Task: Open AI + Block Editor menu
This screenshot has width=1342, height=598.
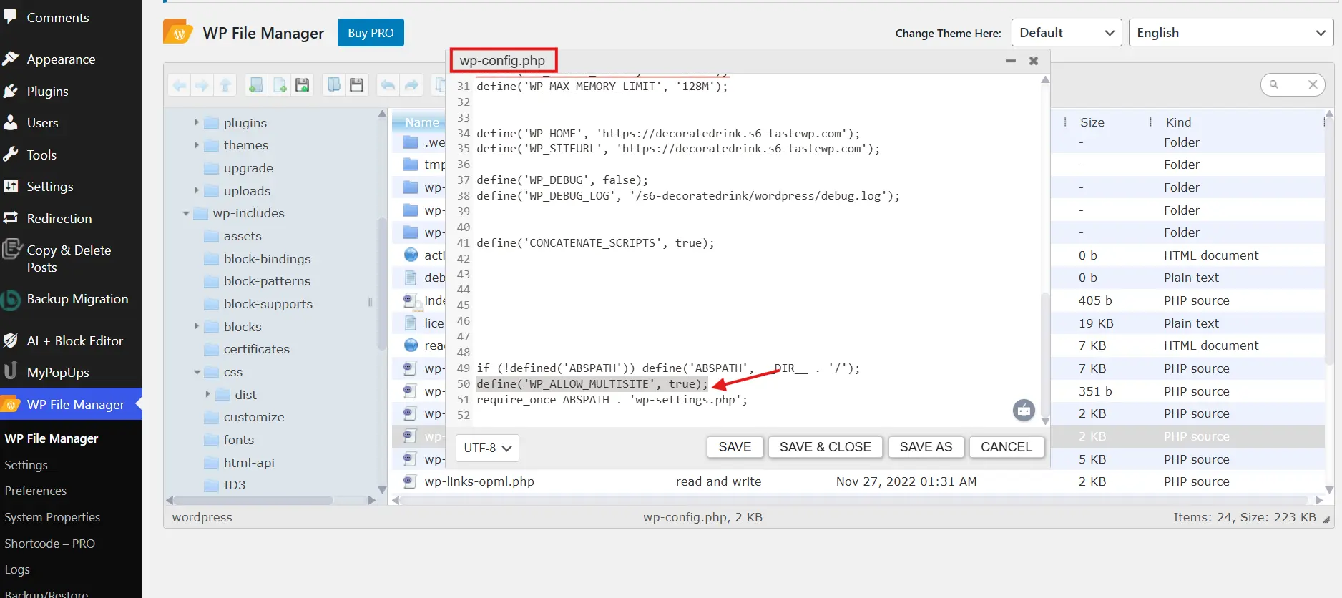Action: coord(74,341)
